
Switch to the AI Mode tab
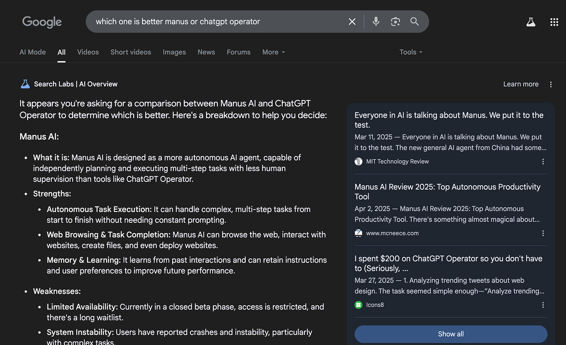point(33,52)
